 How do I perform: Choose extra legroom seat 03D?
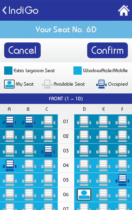(84, 151)
